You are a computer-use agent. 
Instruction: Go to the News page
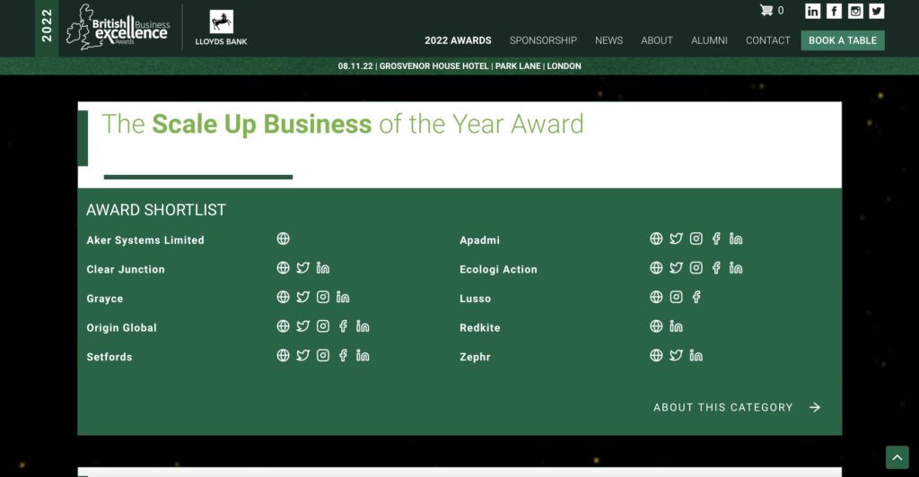point(609,40)
